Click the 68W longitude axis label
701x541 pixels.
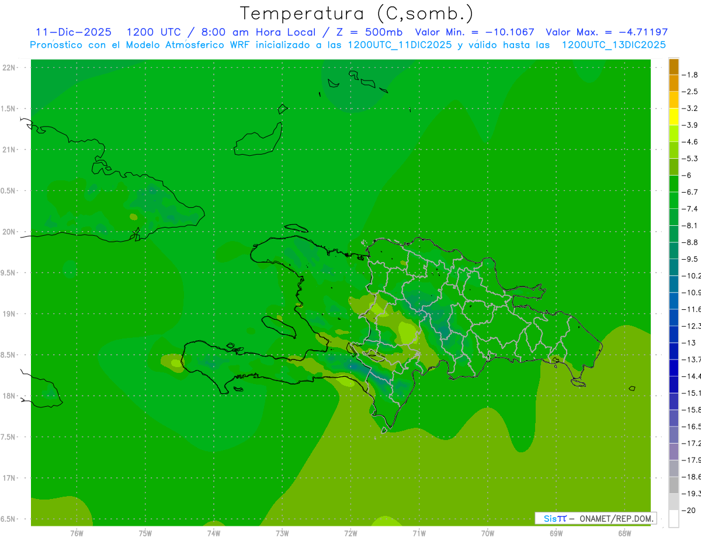tap(624, 533)
